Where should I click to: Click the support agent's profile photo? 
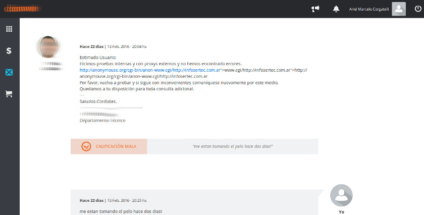click(x=49, y=47)
